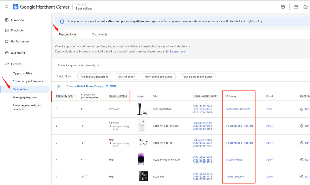Click the Performance circle icon in sidebar
This screenshot has width=310, height=185.
pos(7,42)
